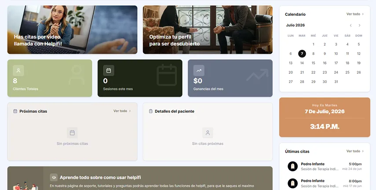Screen dimensions: 376x190
Task: Click the empty-state calendar icon above Sin próximas citas
Action: coord(72,133)
